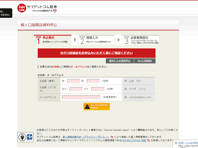198x148 pixels.
Task: Click the (半角英数字) hint text
Action: tap(110, 97)
